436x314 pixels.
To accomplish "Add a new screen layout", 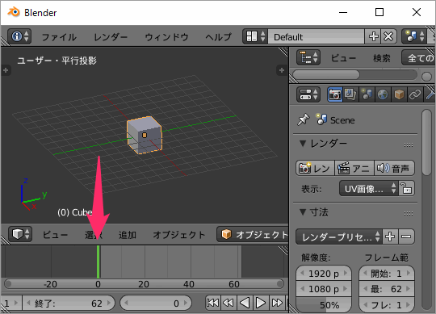I will point(373,36).
